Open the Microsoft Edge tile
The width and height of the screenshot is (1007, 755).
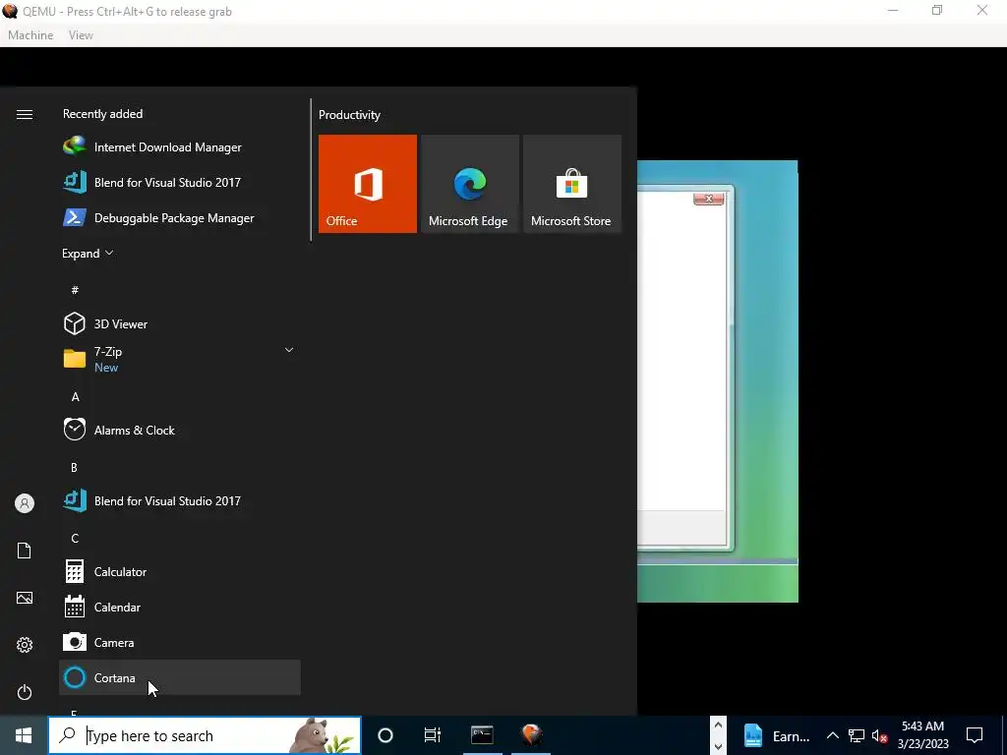point(469,184)
